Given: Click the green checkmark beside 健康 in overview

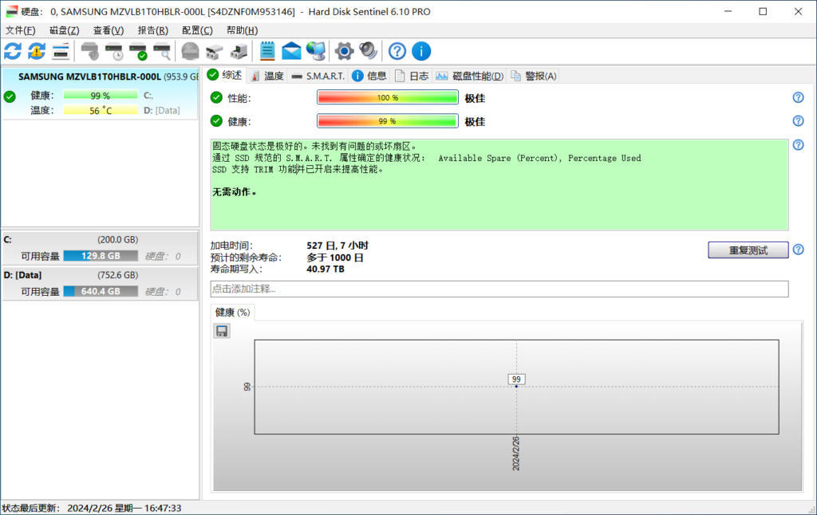Looking at the screenshot, I should [x=216, y=121].
